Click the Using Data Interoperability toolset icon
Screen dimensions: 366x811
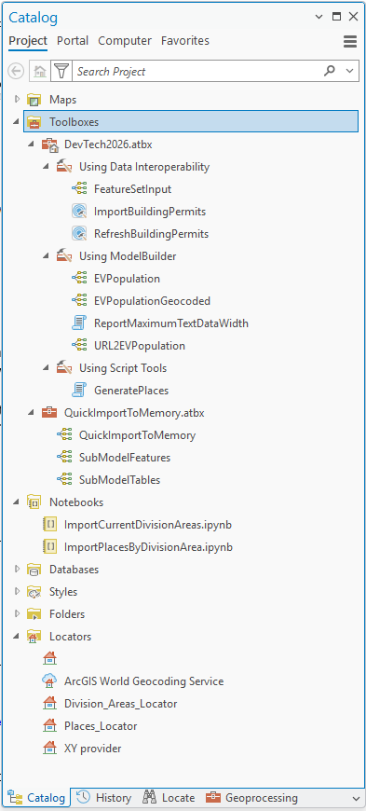coord(64,167)
